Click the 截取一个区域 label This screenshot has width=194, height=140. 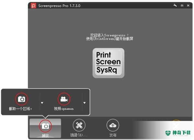pyautogui.click(x=21, y=109)
